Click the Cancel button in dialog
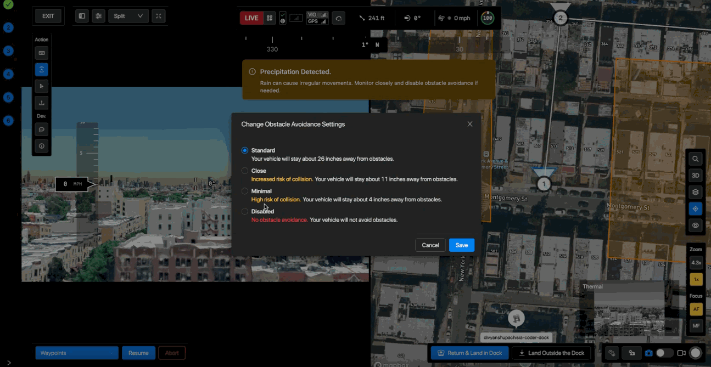This screenshot has width=711, height=367. 430,245
